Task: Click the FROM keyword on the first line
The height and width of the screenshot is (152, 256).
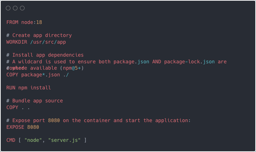Action: point(12,22)
